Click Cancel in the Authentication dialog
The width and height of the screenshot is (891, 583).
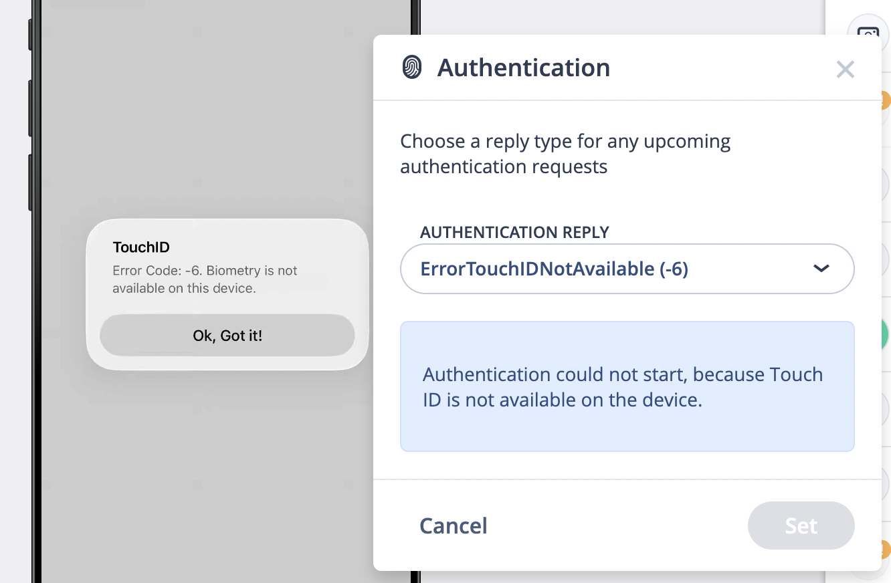click(453, 526)
